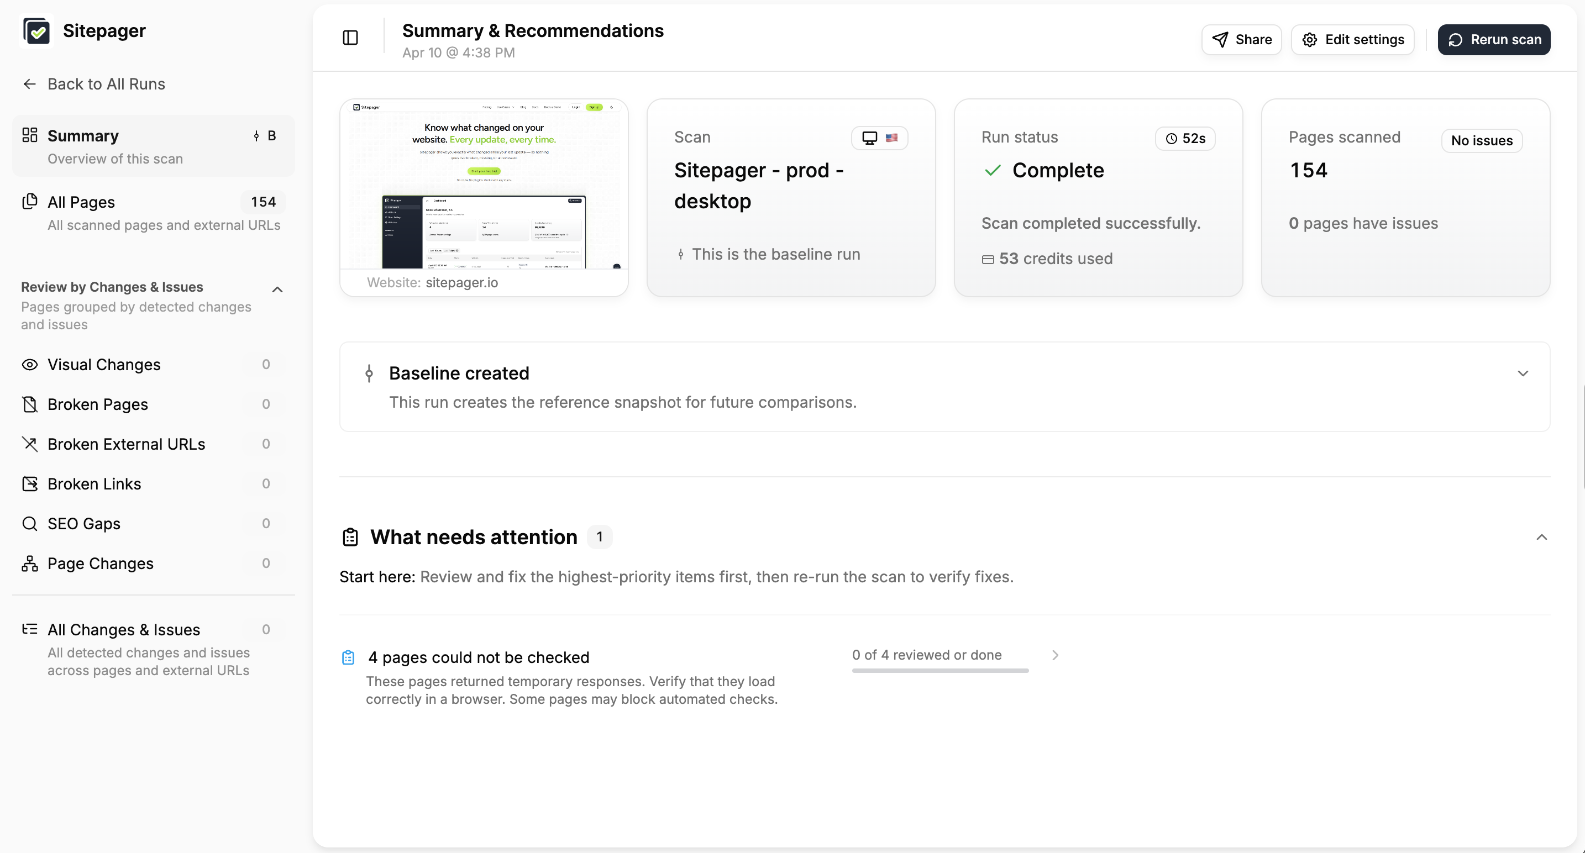Click the Sitepager logo icon
1585x853 pixels.
36,31
